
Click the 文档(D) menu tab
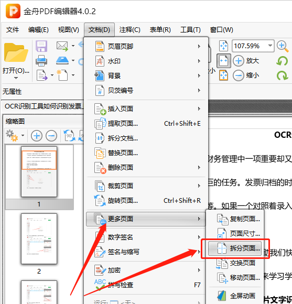coord(99,30)
